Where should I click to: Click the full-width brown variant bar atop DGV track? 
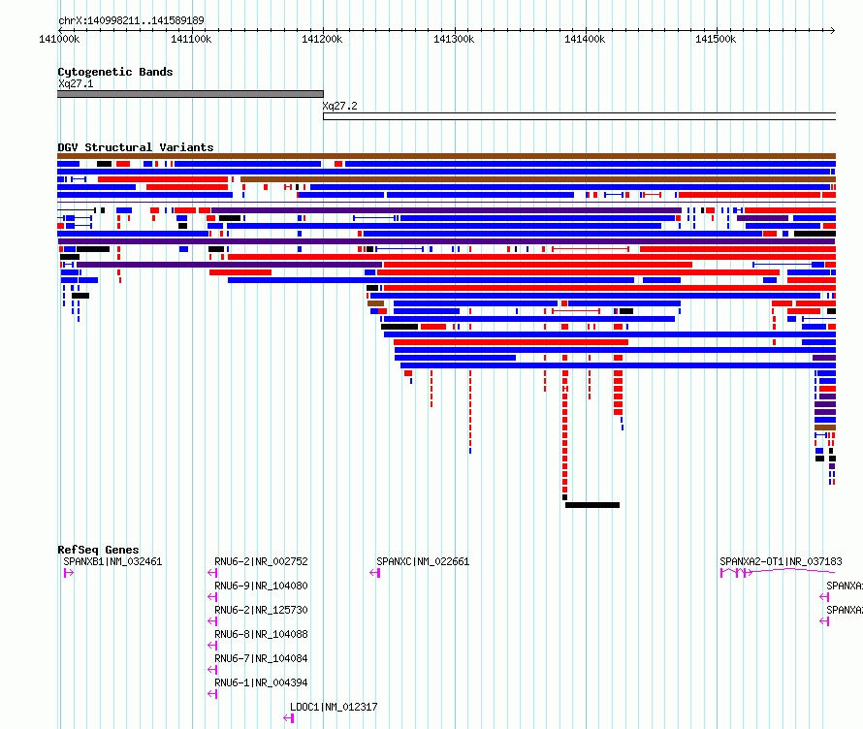446,156
